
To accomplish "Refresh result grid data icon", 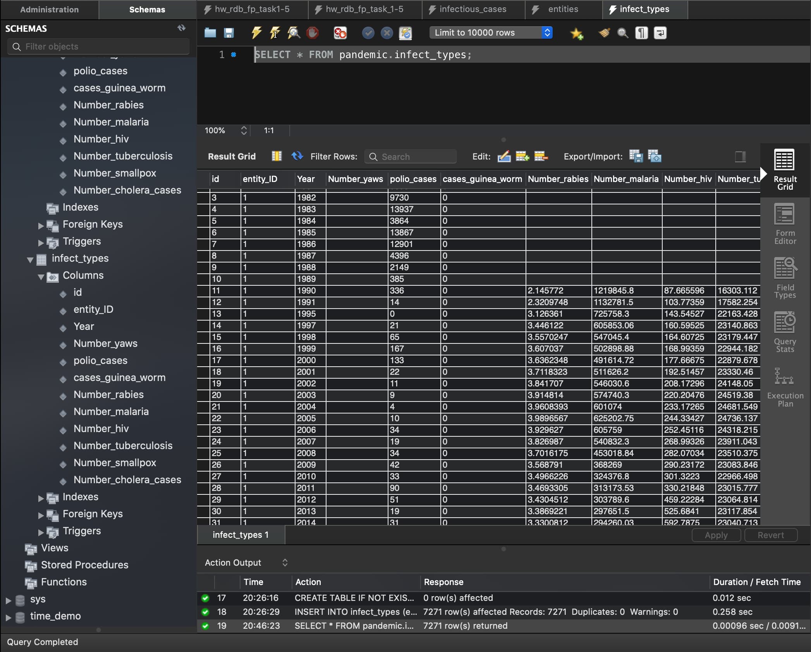I will [x=297, y=156].
